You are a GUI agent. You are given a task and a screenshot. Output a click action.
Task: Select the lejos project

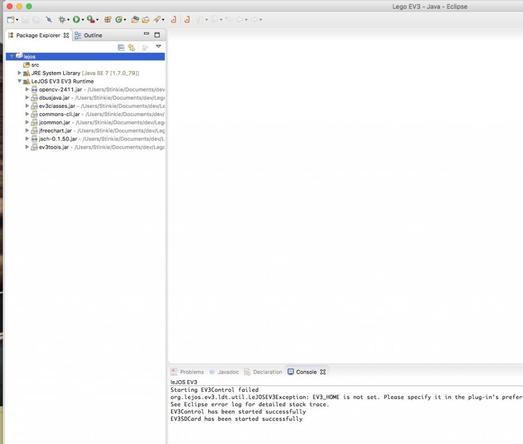(29, 57)
